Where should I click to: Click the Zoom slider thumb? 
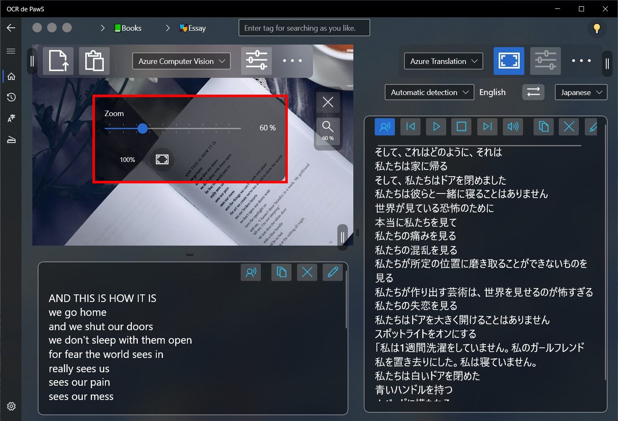[143, 128]
